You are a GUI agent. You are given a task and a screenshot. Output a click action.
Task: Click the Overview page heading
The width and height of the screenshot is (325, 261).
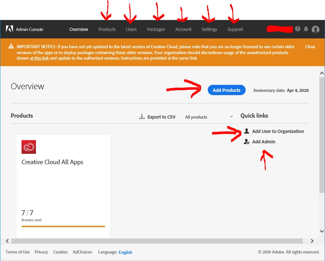(x=27, y=86)
